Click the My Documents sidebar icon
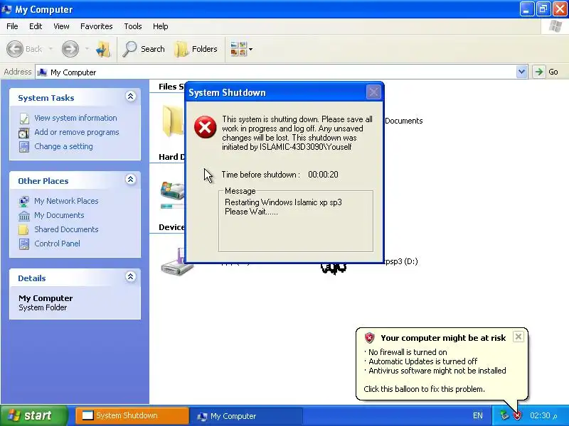569x426 pixels. 24,216
